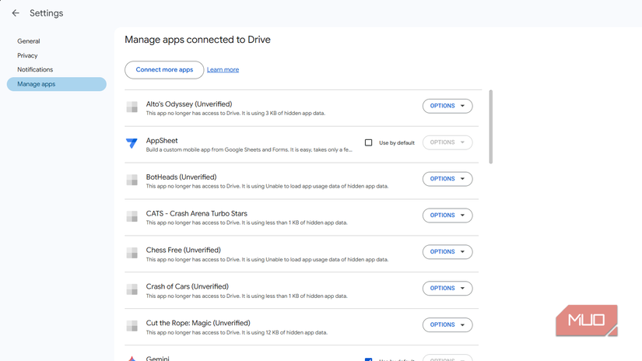
Task: Click 'Chess Free (Unverified)' app name
Action: (184, 250)
